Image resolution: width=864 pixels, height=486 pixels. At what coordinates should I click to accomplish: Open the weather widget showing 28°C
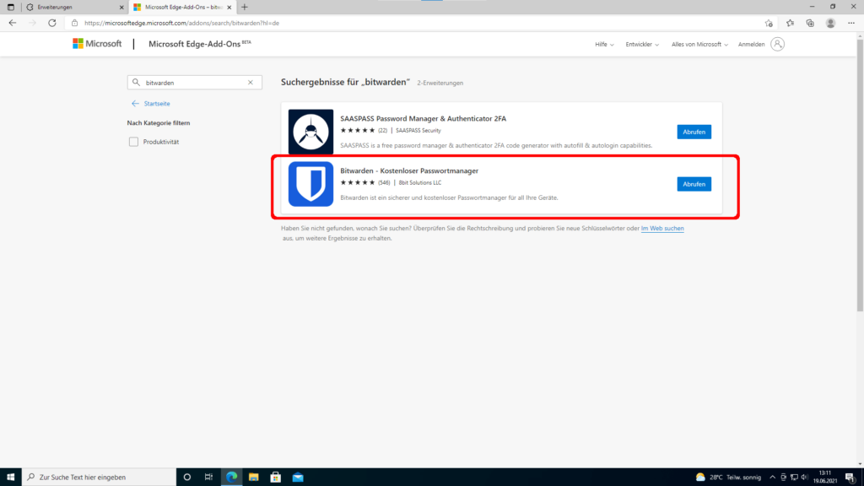728,478
